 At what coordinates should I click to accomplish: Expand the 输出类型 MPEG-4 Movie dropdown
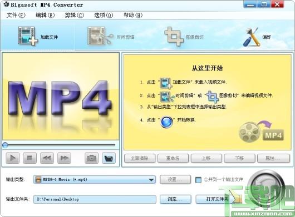click(x=95, y=179)
